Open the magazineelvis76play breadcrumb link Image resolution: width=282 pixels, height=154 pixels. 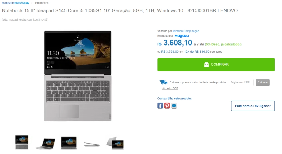tap(15, 3)
